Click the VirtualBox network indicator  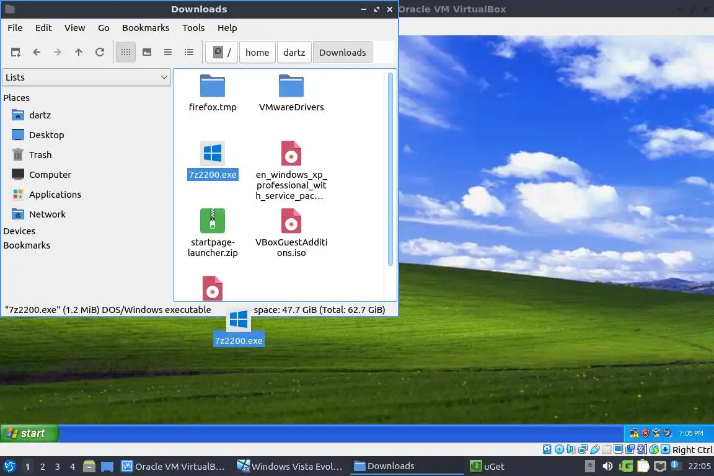[x=583, y=449]
